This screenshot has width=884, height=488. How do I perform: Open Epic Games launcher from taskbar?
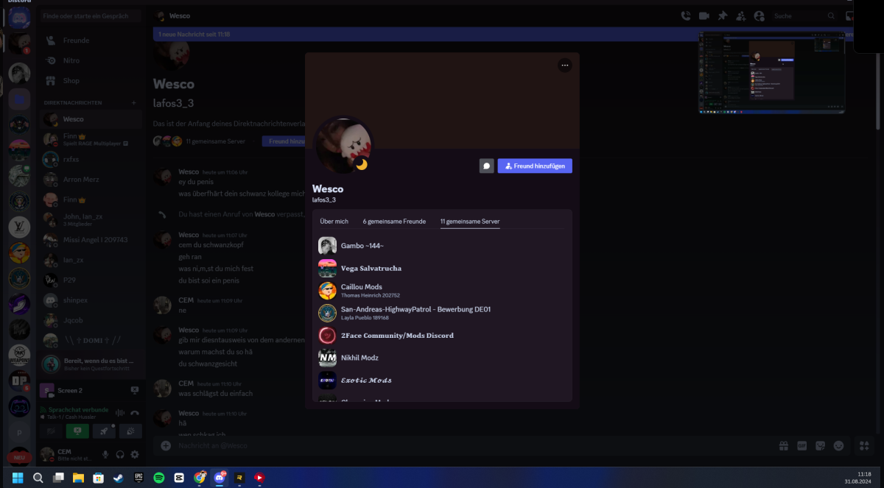pos(138,478)
